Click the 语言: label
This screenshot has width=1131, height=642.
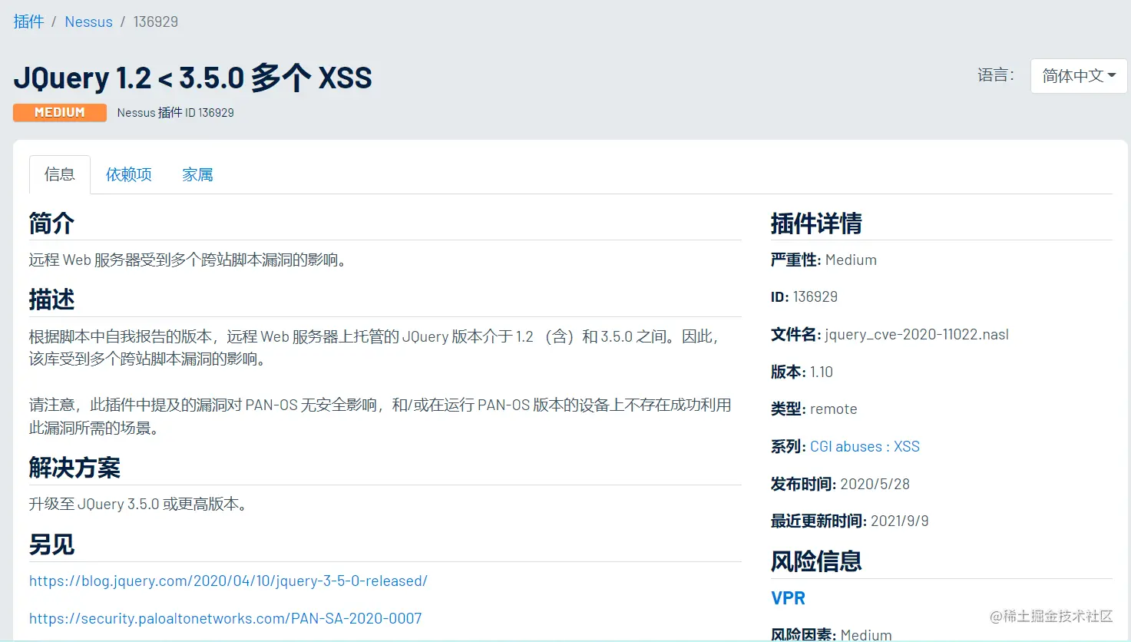pos(996,75)
